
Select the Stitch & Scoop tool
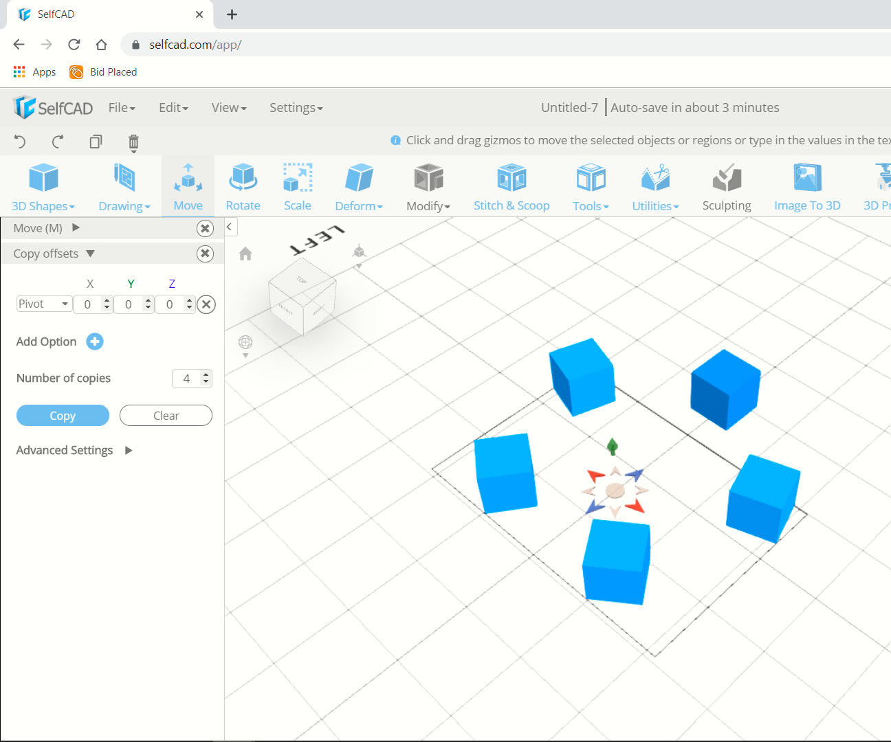tap(511, 187)
